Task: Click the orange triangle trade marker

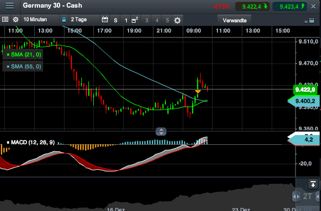Action: (198, 91)
